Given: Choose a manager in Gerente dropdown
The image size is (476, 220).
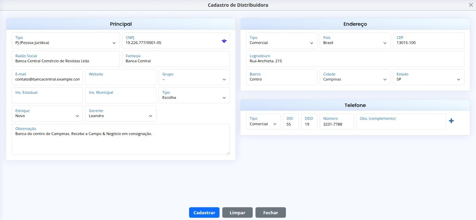Looking at the screenshot, I should click(x=121, y=114).
